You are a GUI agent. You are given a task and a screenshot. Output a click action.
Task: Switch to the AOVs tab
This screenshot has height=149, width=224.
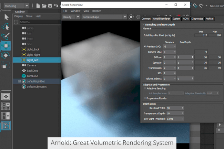pos(186,19)
